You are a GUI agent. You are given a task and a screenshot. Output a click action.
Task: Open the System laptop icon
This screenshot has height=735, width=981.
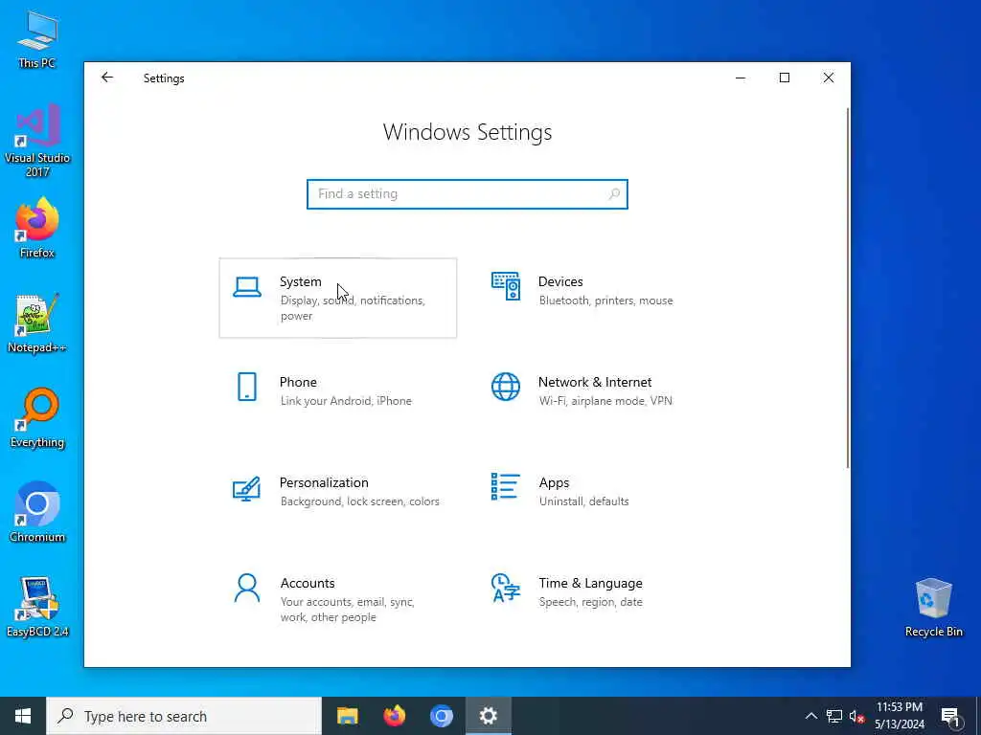tap(247, 287)
